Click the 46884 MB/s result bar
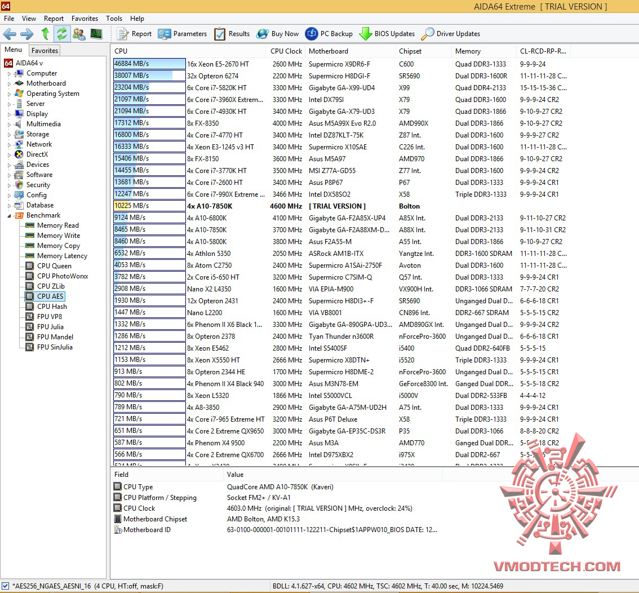Image resolution: width=639 pixels, height=593 pixels. coord(149,64)
